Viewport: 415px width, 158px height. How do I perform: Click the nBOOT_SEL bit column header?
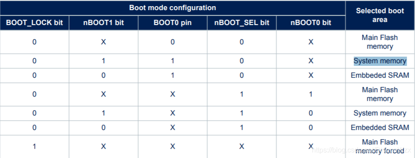click(x=242, y=23)
